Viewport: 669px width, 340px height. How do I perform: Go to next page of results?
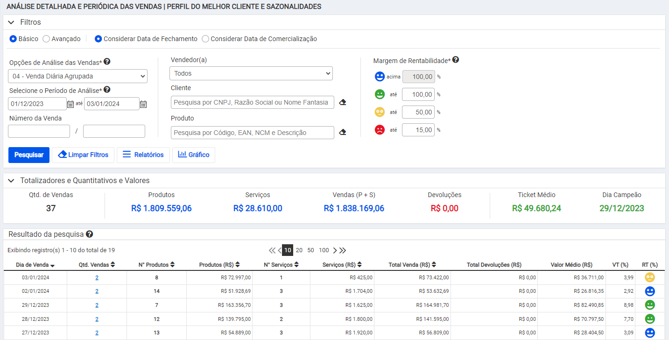(x=335, y=250)
